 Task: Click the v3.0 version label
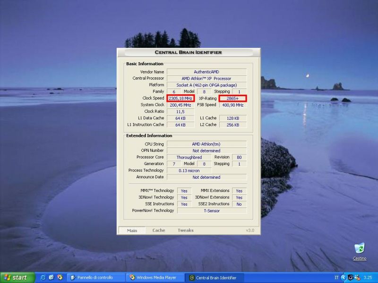(250, 230)
